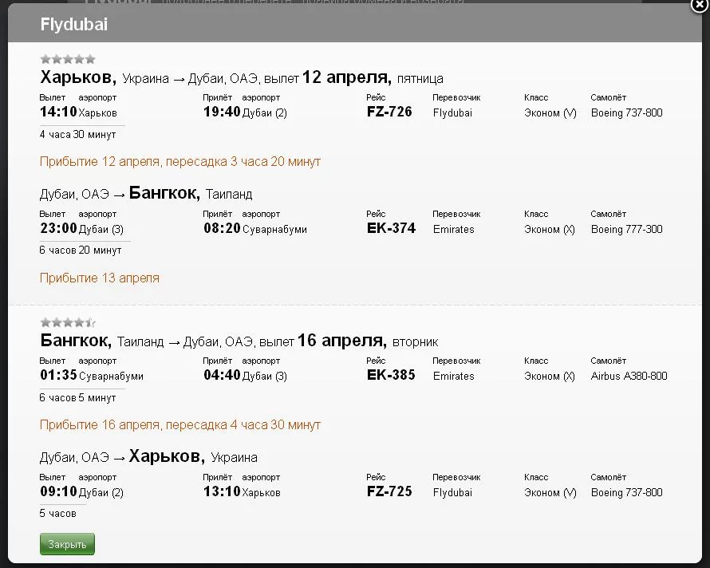Click class Эконом (V) on FZ-725 row
This screenshot has width=710, height=568.
[550, 492]
